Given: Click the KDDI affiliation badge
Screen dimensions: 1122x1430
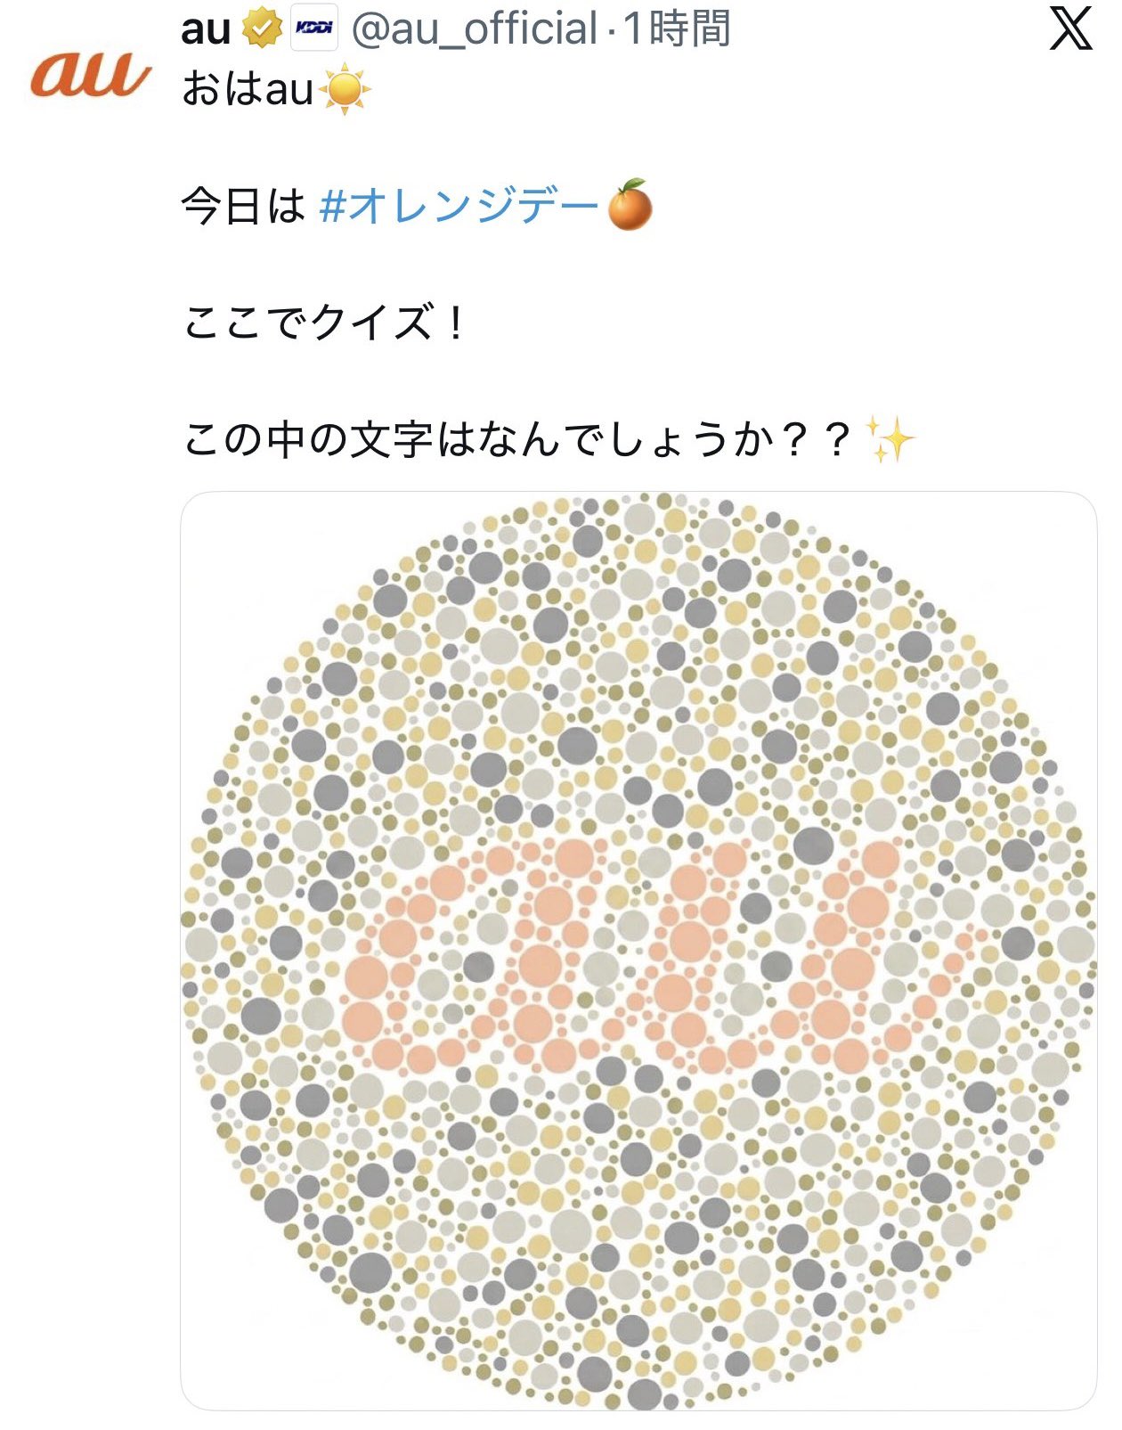Looking at the screenshot, I should 313,30.
